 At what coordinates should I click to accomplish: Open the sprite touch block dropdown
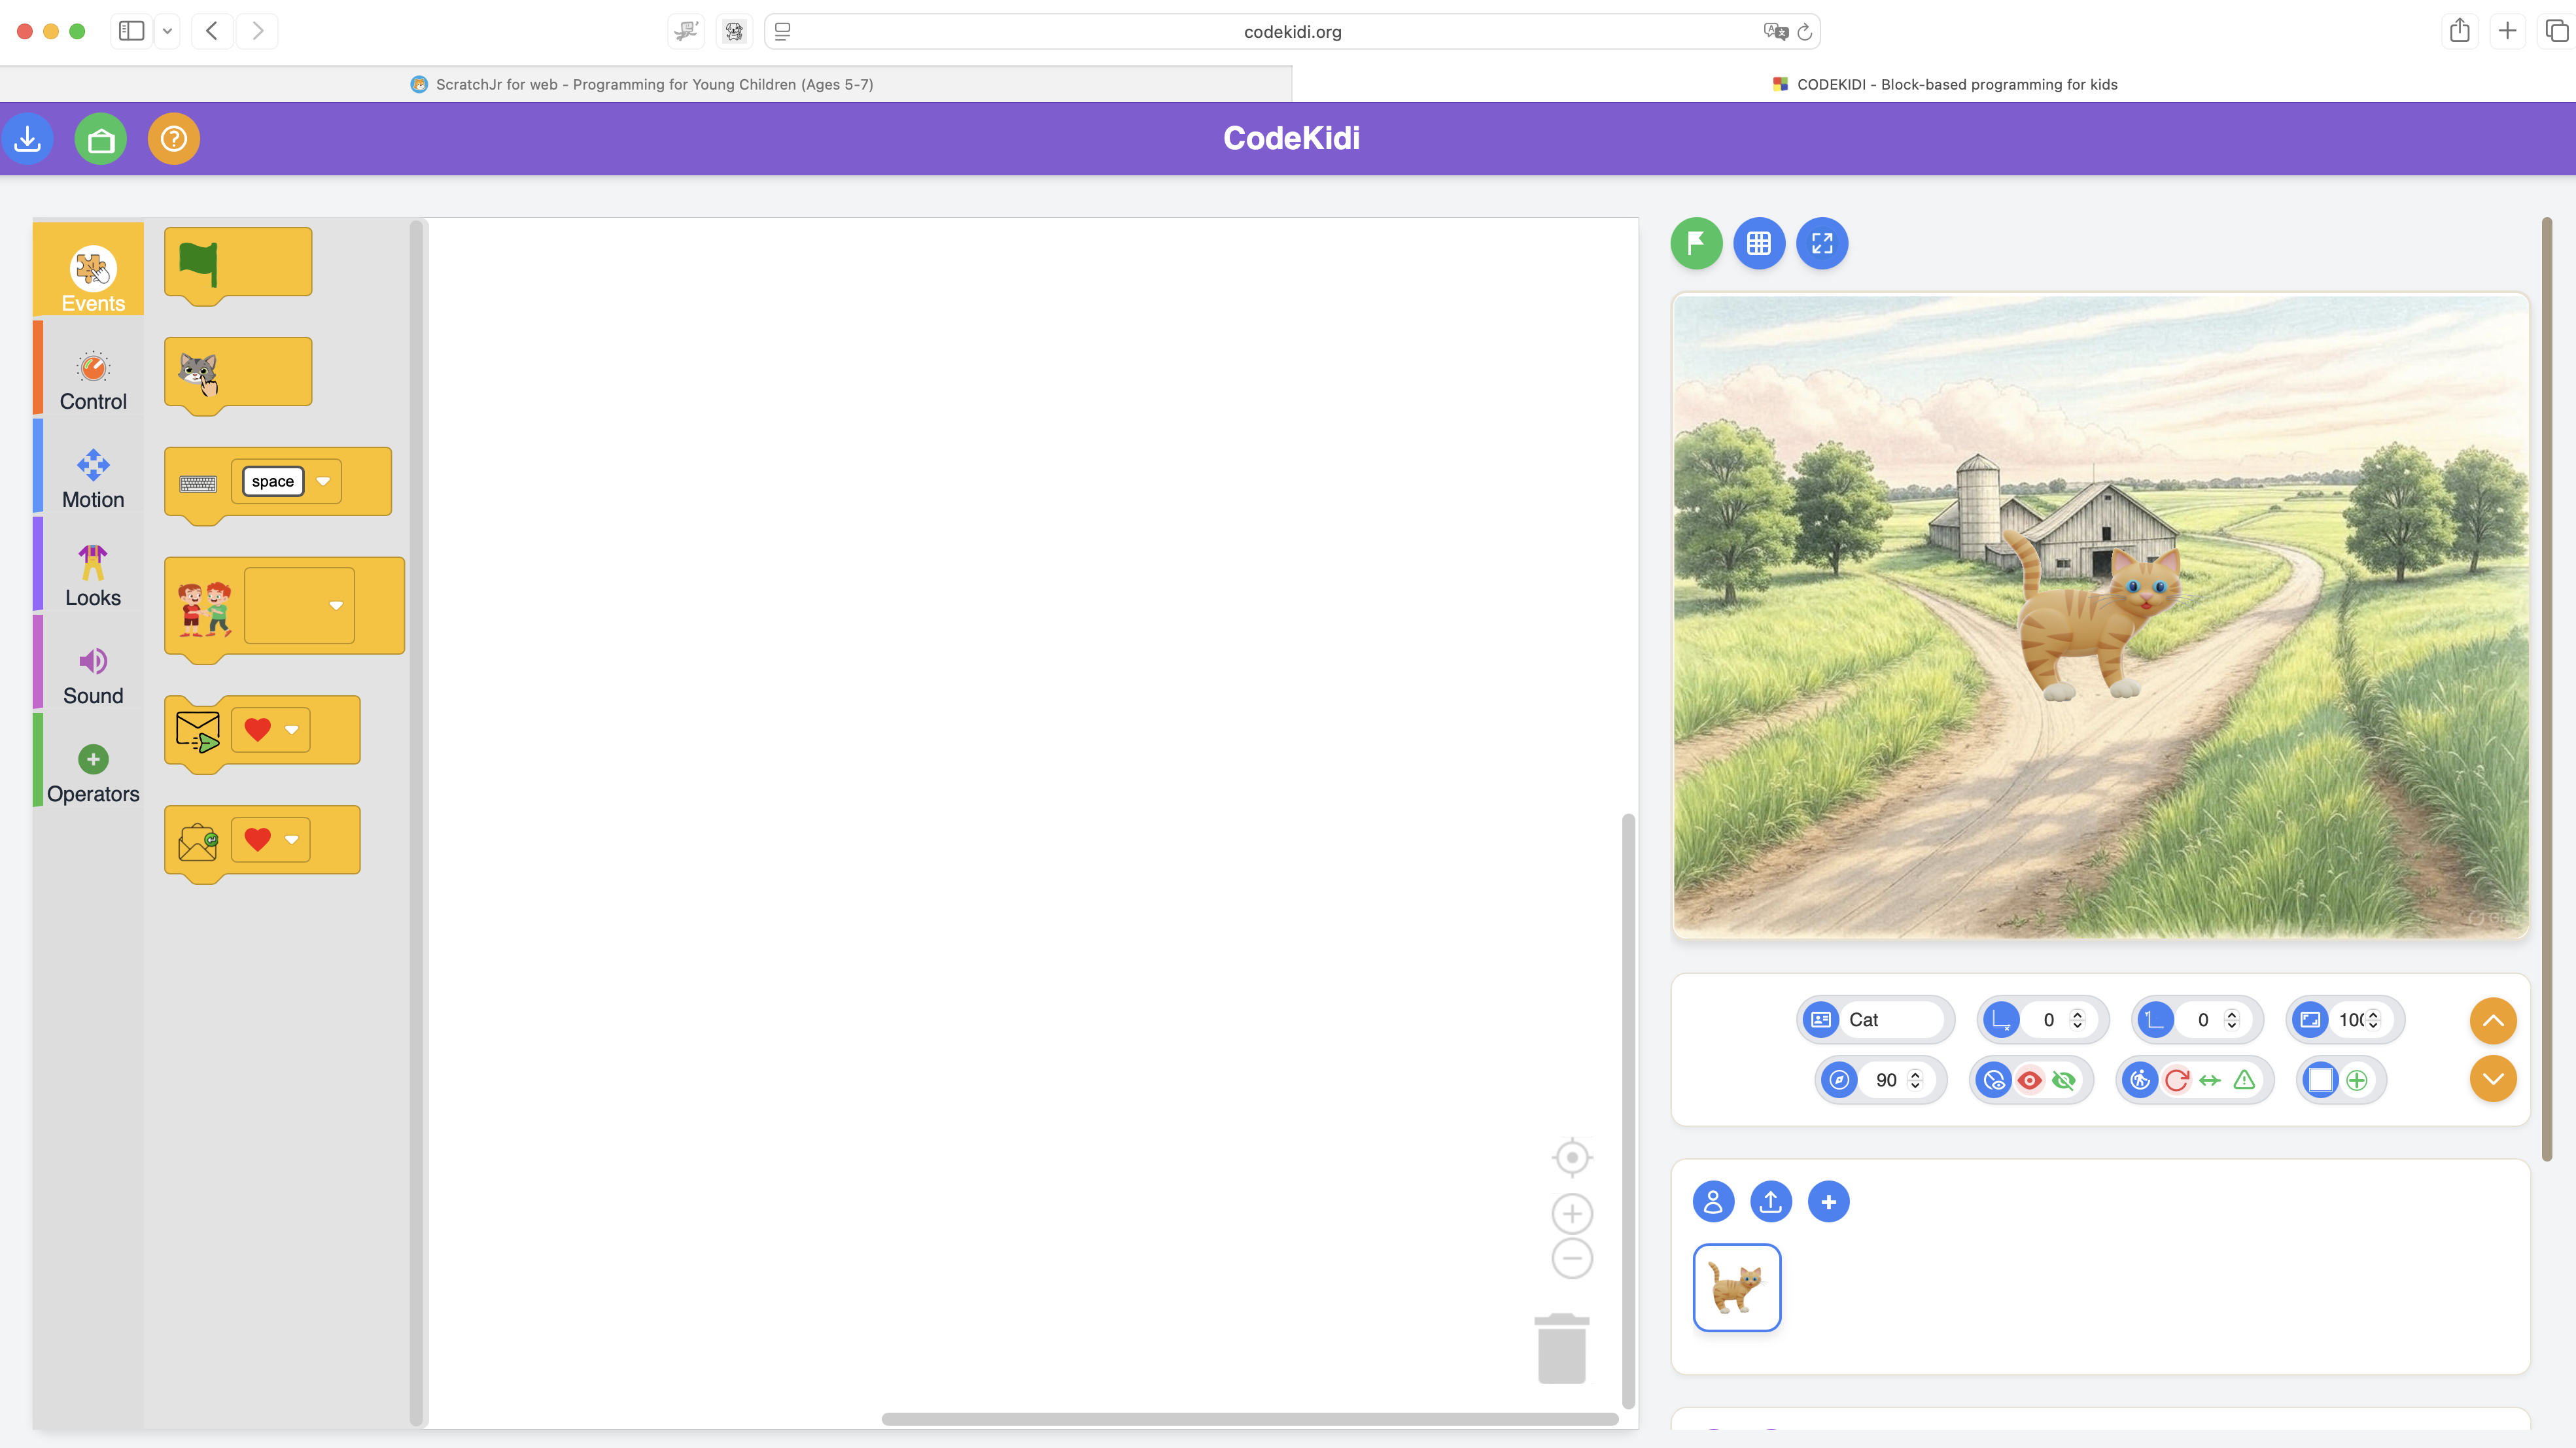pos(336,605)
